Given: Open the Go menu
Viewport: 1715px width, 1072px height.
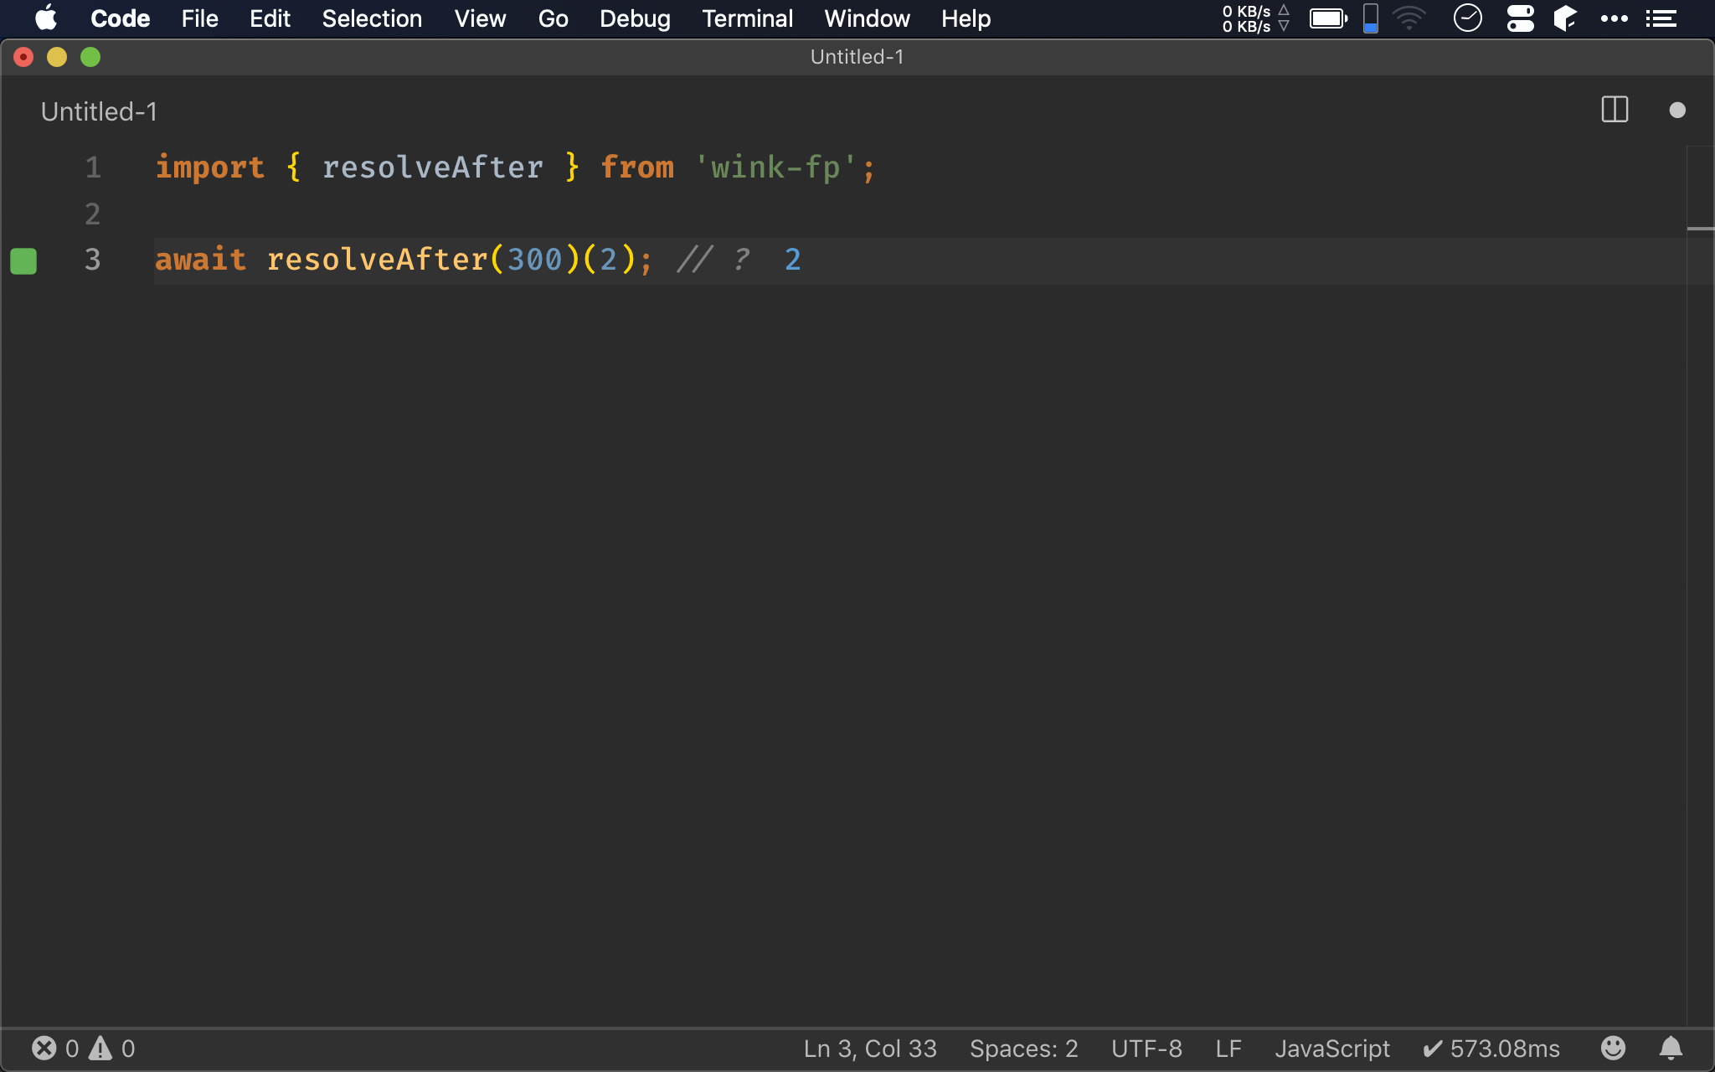Looking at the screenshot, I should tap(553, 18).
